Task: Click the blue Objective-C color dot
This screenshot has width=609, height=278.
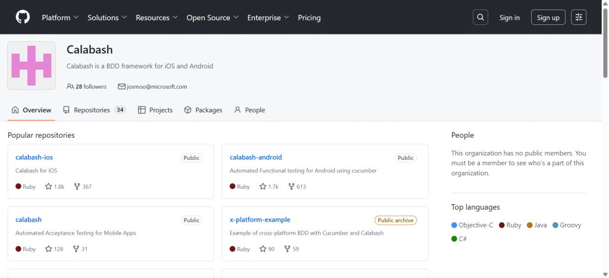Action: point(454,225)
